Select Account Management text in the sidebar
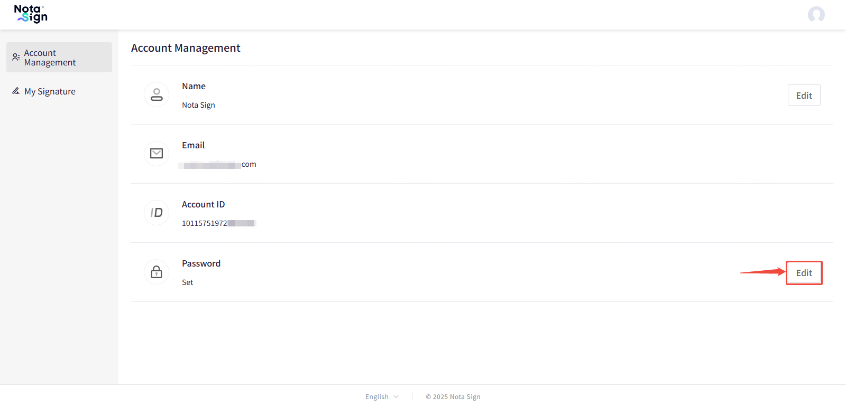Viewport: 846px width, 408px height. (x=50, y=58)
